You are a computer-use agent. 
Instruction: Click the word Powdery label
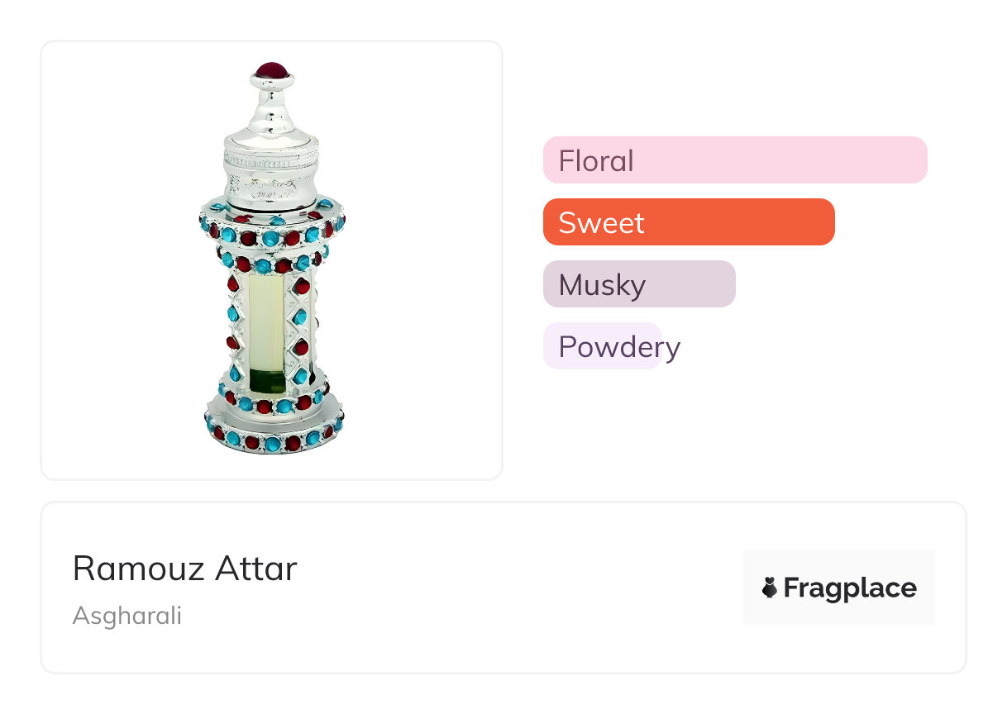pyautogui.click(x=618, y=346)
